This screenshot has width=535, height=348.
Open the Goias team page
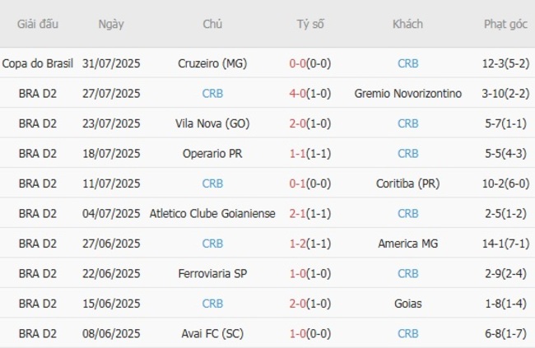pos(407,303)
